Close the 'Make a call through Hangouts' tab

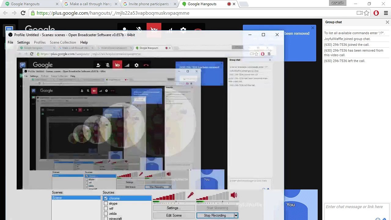[x=116, y=4]
